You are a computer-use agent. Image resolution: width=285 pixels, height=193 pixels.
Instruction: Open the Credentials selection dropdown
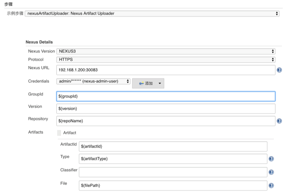(93, 81)
